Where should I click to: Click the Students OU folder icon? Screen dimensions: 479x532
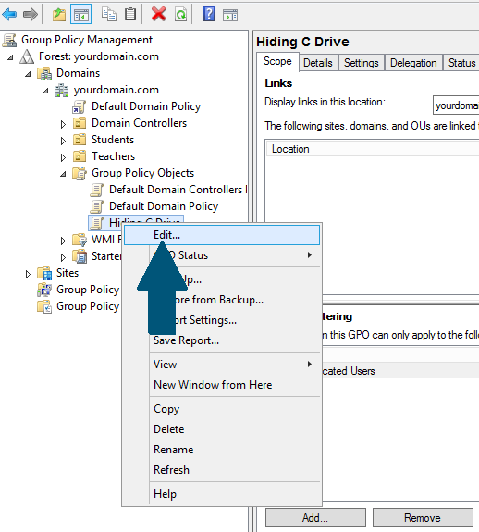pyautogui.click(x=80, y=140)
